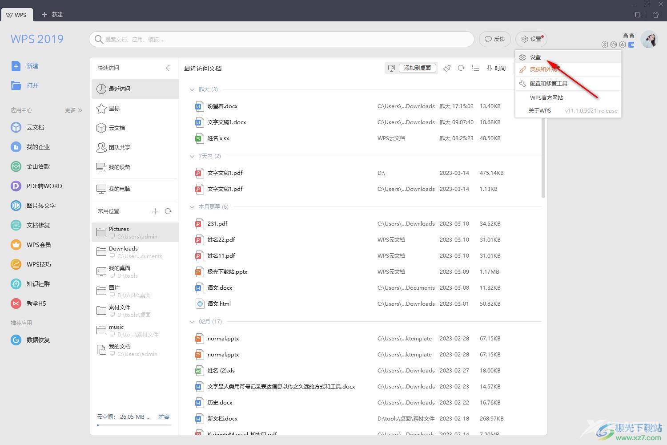Viewport: 667px width, 445px height.
Task: Open 知识社群 app
Action: tap(30, 284)
